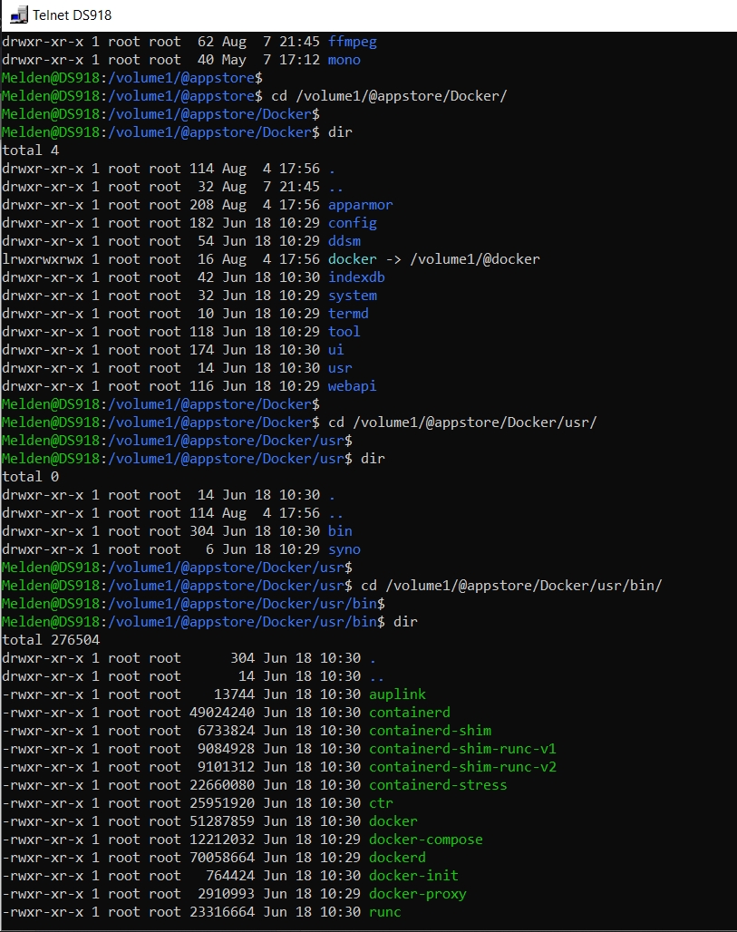Click the '/volume1/@docker' symlink target
The height and width of the screenshot is (932, 737).
(x=475, y=259)
